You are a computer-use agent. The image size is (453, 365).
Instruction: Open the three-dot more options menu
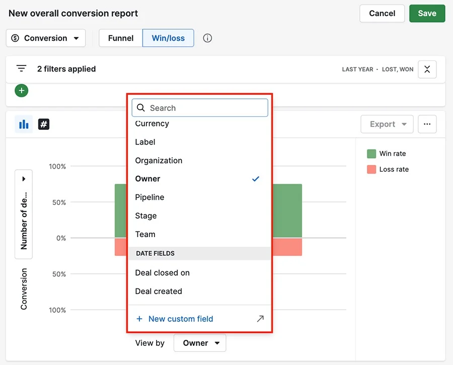pyautogui.click(x=427, y=124)
